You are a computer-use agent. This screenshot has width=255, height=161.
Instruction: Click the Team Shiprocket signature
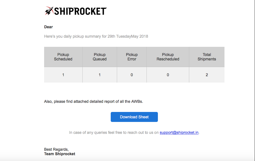coord(60,154)
